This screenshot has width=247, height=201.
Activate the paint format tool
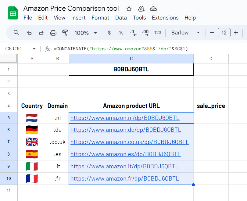65,33
